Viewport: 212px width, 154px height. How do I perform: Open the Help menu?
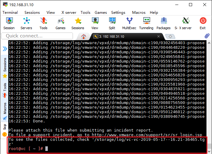point(154,13)
